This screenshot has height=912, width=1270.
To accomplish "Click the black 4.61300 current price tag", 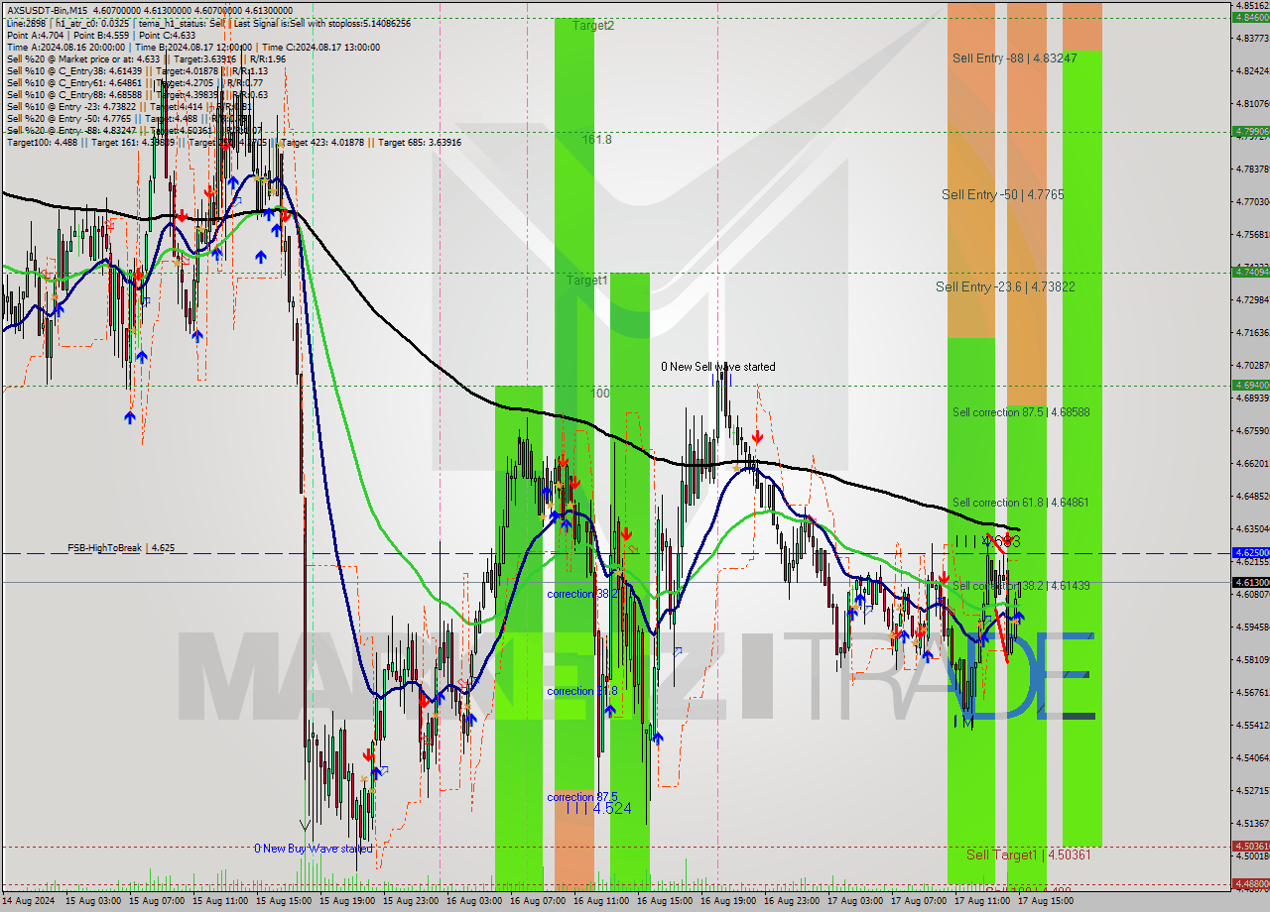I will (1250, 582).
